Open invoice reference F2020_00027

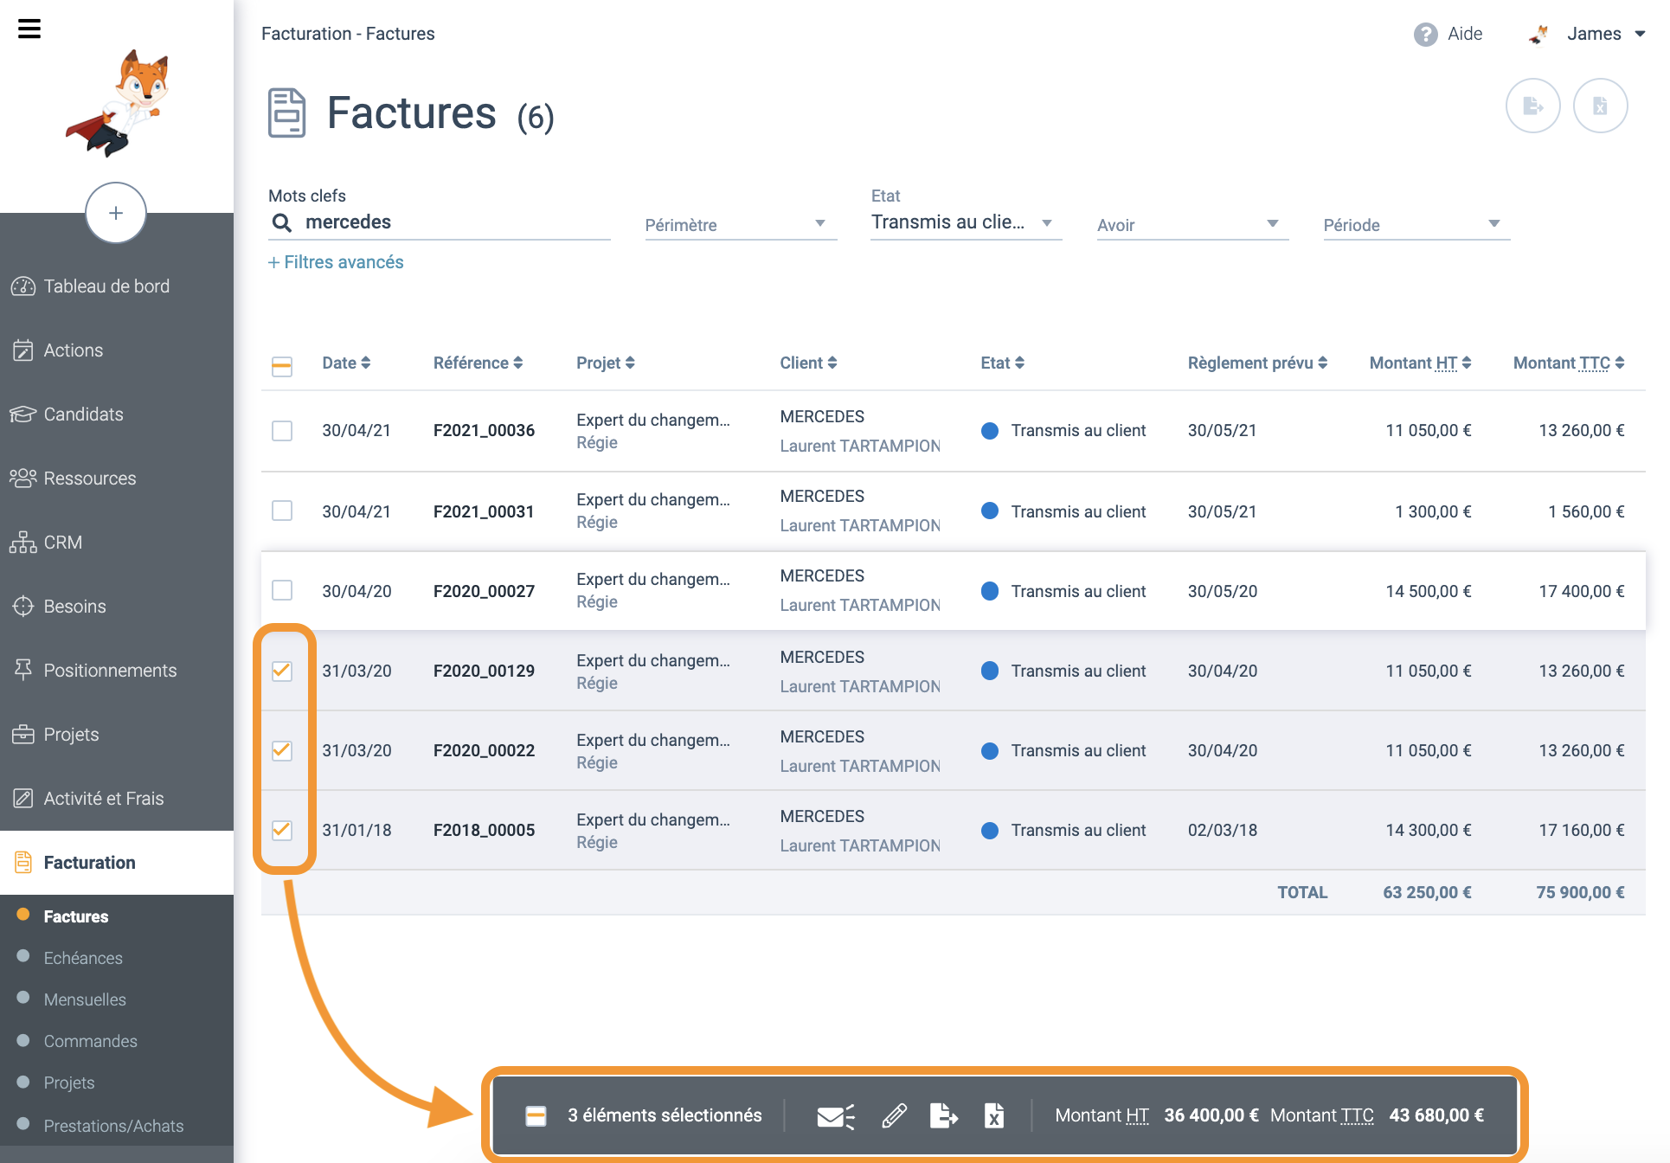pyautogui.click(x=484, y=591)
